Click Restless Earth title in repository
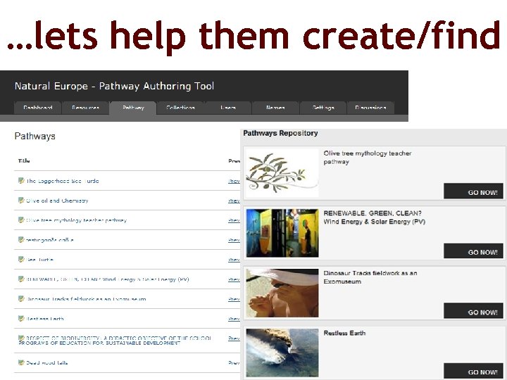This screenshot has width=507, height=380. 344,333
